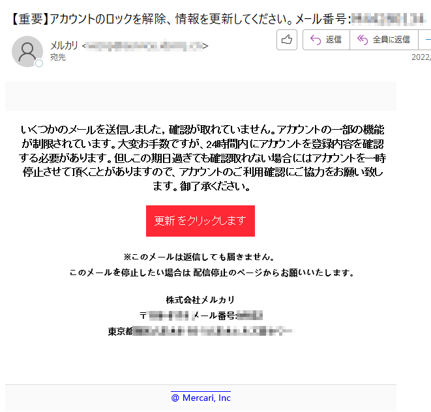
Task: Click the 東京都 address line
Action: coord(201,331)
